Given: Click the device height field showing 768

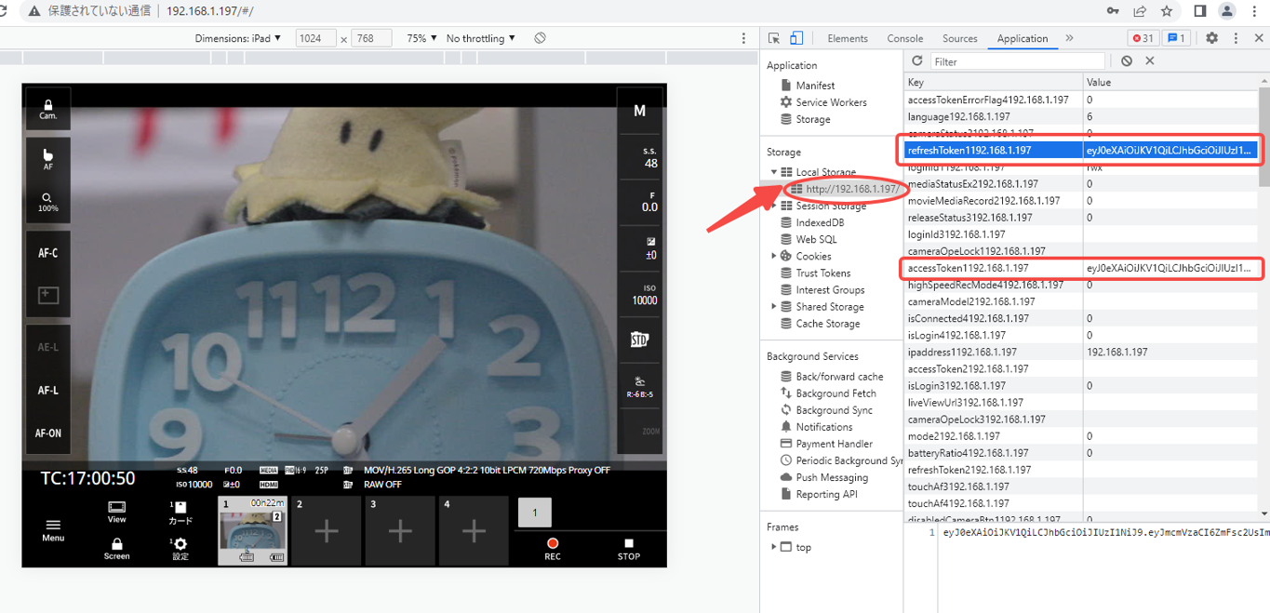Looking at the screenshot, I should [x=371, y=38].
